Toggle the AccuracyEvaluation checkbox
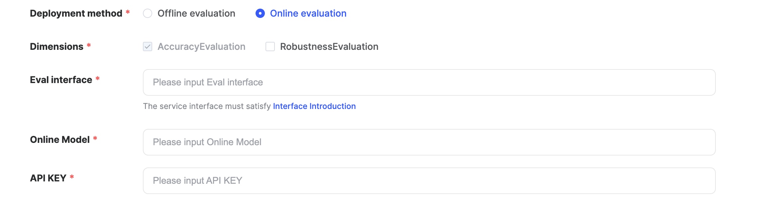The height and width of the screenshot is (202, 759). pyautogui.click(x=148, y=47)
